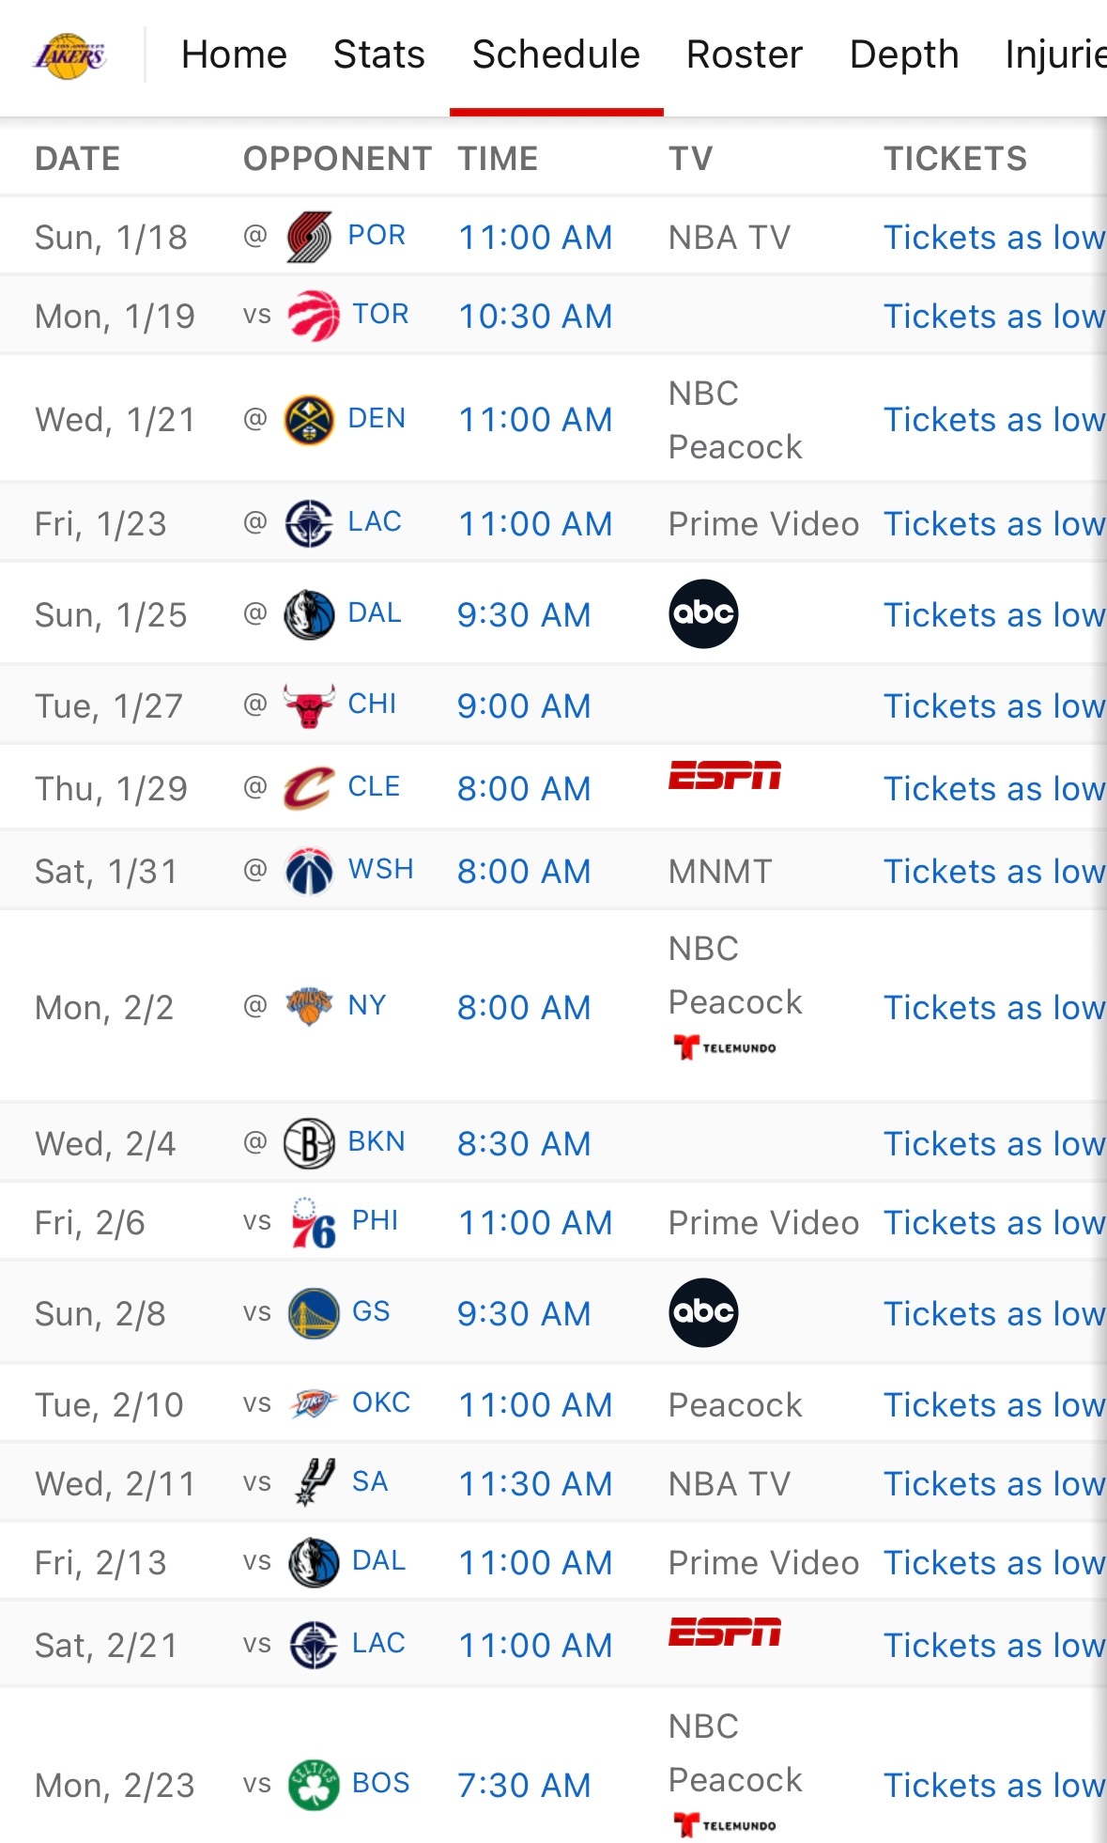
Task: Tap the Warriors team logo
Action: (x=313, y=1313)
